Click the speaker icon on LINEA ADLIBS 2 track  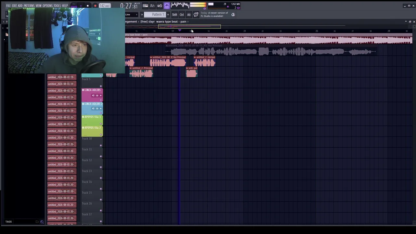coord(97,109)
